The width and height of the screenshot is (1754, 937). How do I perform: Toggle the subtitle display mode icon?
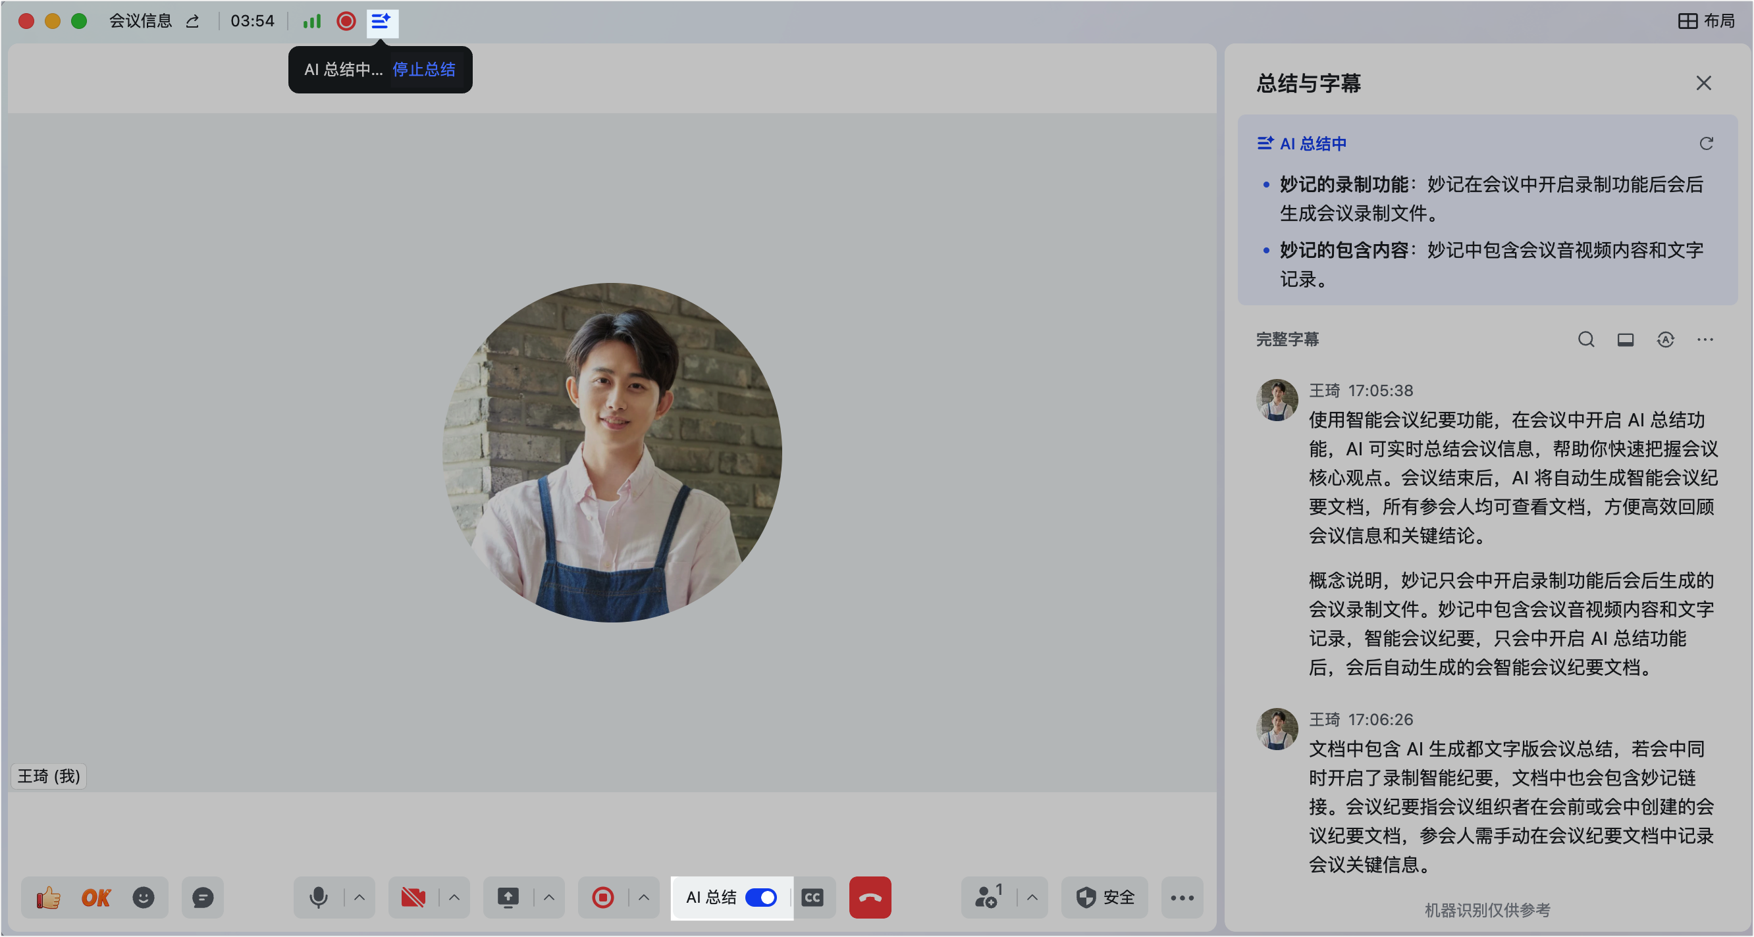(x=1626, y=340)
